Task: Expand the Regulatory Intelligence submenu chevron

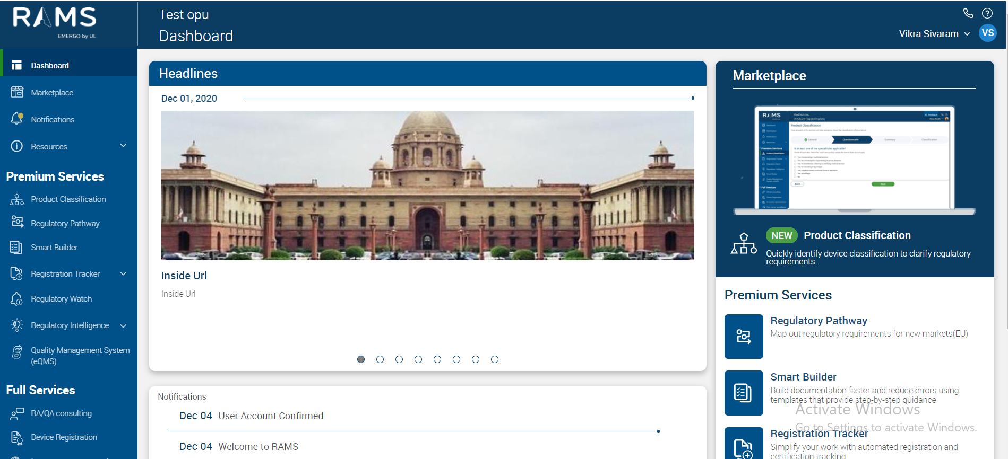Action: click(x=123, y=326)
